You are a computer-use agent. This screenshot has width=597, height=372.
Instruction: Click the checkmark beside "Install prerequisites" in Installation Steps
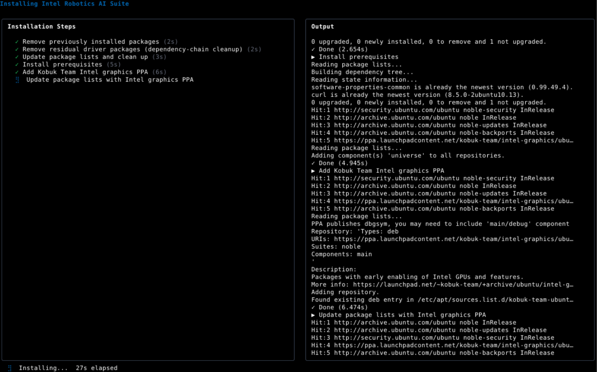pos(17,65)
